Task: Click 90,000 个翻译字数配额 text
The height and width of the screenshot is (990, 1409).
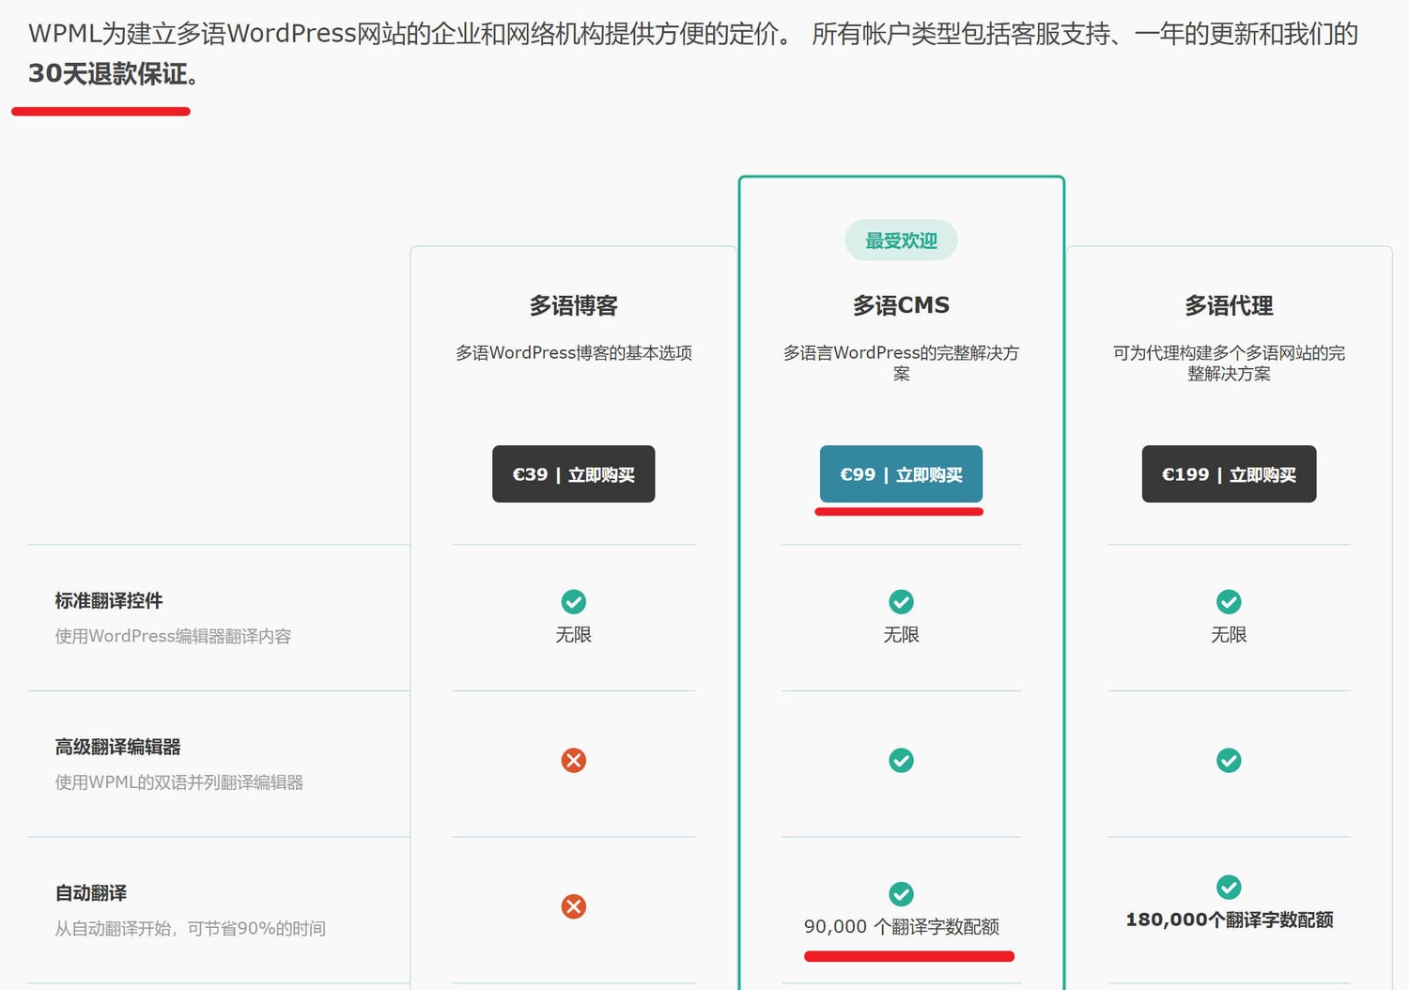Action: 901,927
